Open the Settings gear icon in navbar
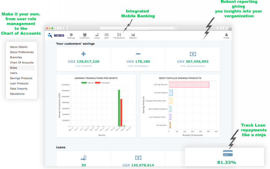The height and width of the screenshot is (169, 270). [x=71, y=35]
